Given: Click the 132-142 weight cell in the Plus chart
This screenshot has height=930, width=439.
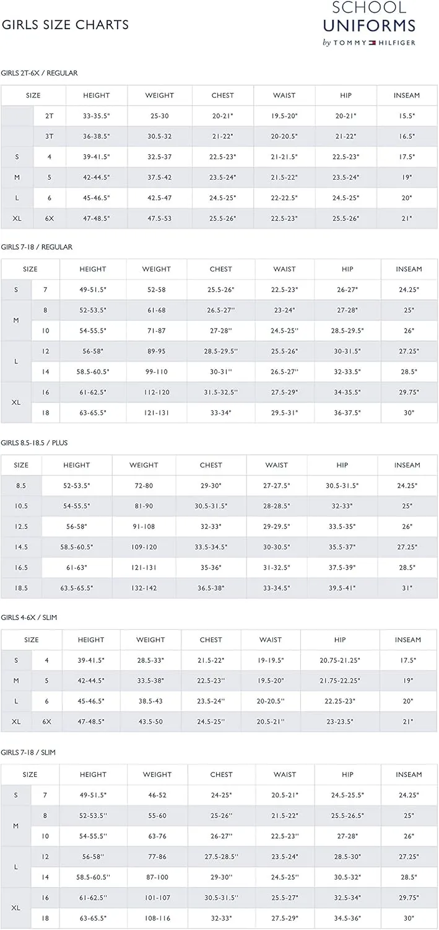Looking at the screenshot, I should pyautogui.click(x=144, y=588).
